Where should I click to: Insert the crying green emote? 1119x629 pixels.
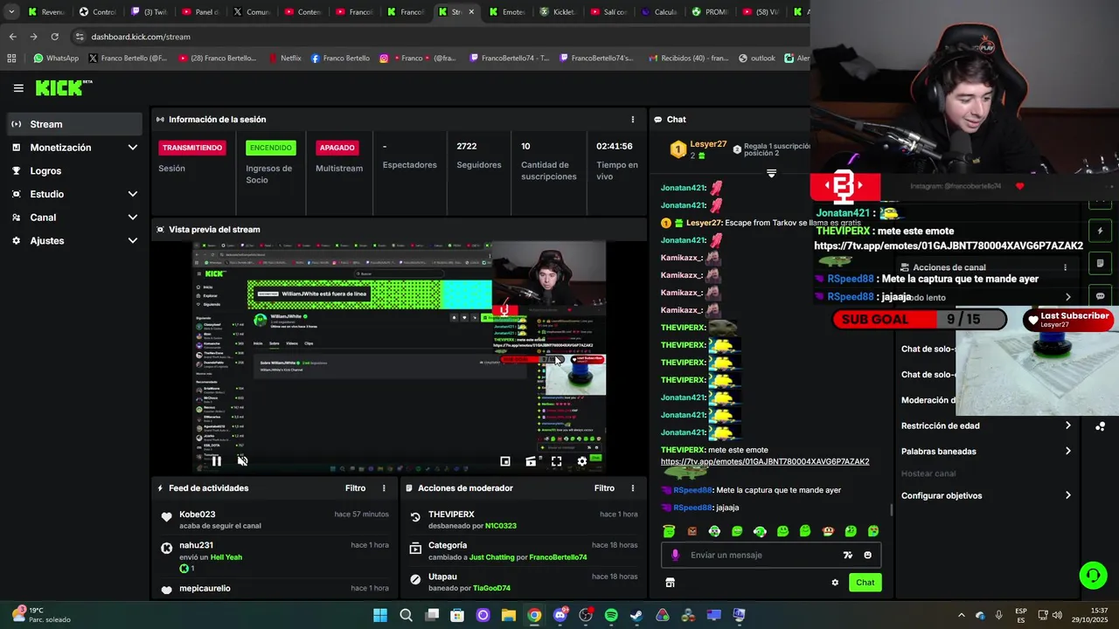click(872, 531)
